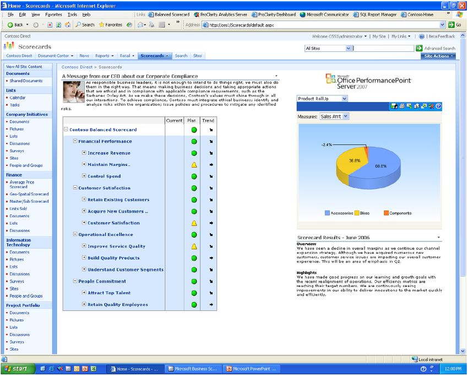Click the site search text field

click(384, 48)
